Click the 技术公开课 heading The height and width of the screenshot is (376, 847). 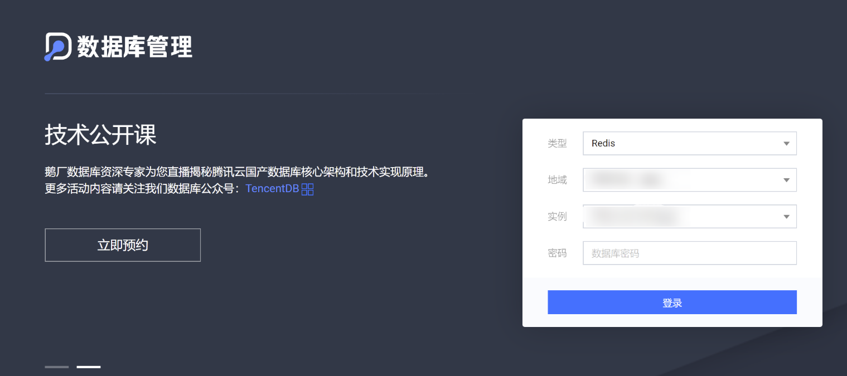coord(100,135)
